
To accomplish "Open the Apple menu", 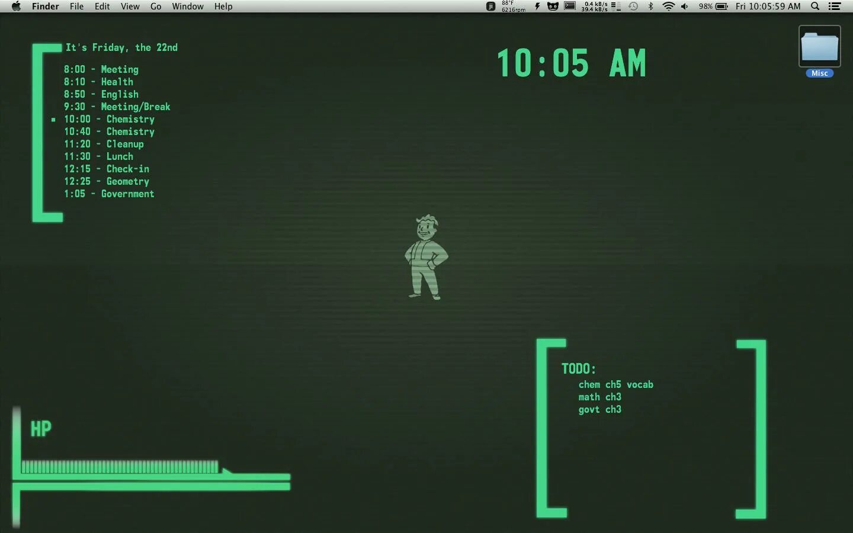I will 16,7.
